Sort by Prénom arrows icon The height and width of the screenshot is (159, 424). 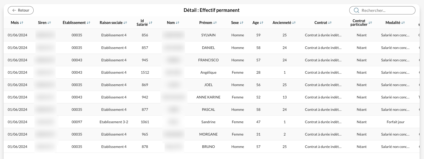coord(215,23)
